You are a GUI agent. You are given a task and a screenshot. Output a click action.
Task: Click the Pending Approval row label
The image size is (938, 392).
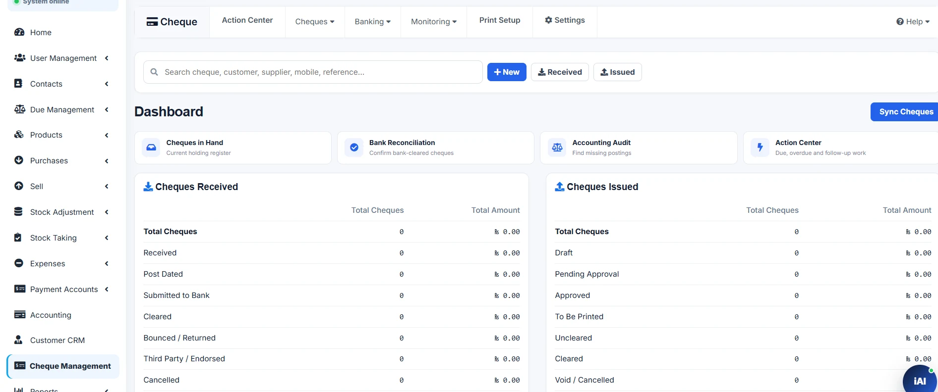[x=587, y=274]
